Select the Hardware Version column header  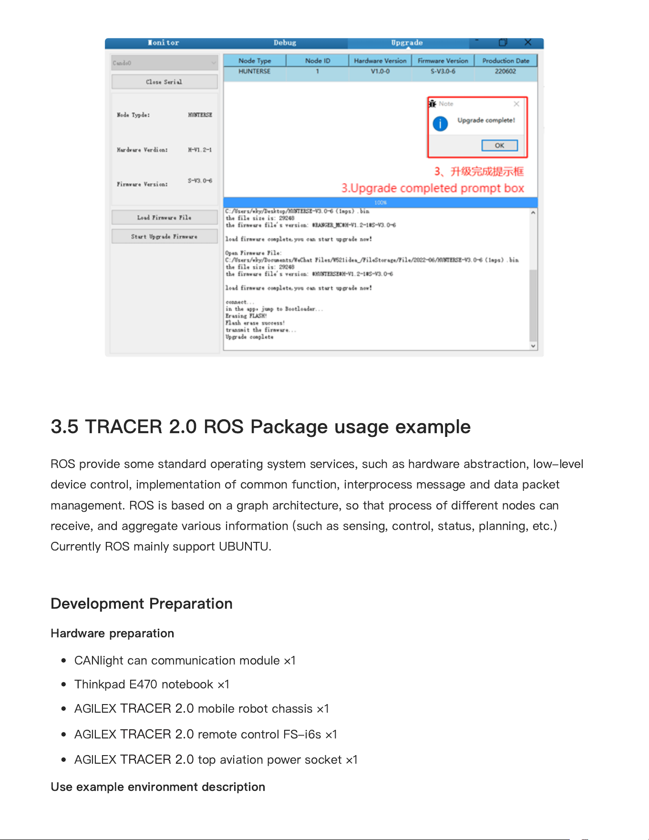(x=380, y=61)
